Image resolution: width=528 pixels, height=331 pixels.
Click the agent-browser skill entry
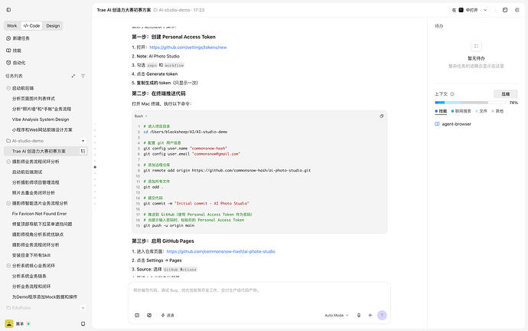coord(453,124)
